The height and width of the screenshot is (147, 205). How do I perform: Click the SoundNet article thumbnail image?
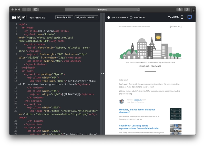tap(176, 129)
